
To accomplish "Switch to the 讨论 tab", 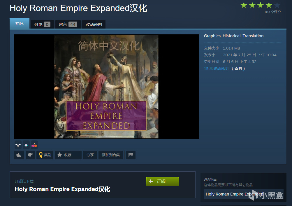I will (x=42, y=24).
